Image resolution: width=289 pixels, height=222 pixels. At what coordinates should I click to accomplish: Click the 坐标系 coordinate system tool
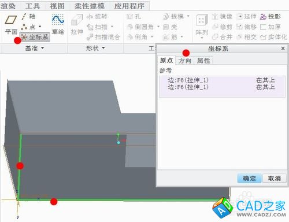pos(35,37)
